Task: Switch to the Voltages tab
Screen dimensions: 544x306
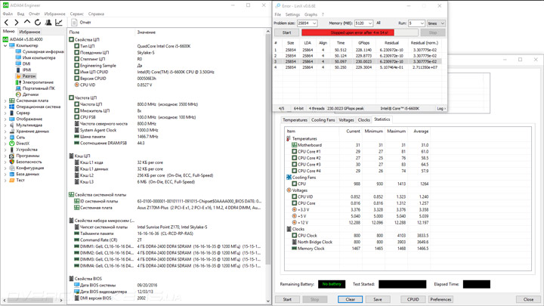Action: click(346, 120)
